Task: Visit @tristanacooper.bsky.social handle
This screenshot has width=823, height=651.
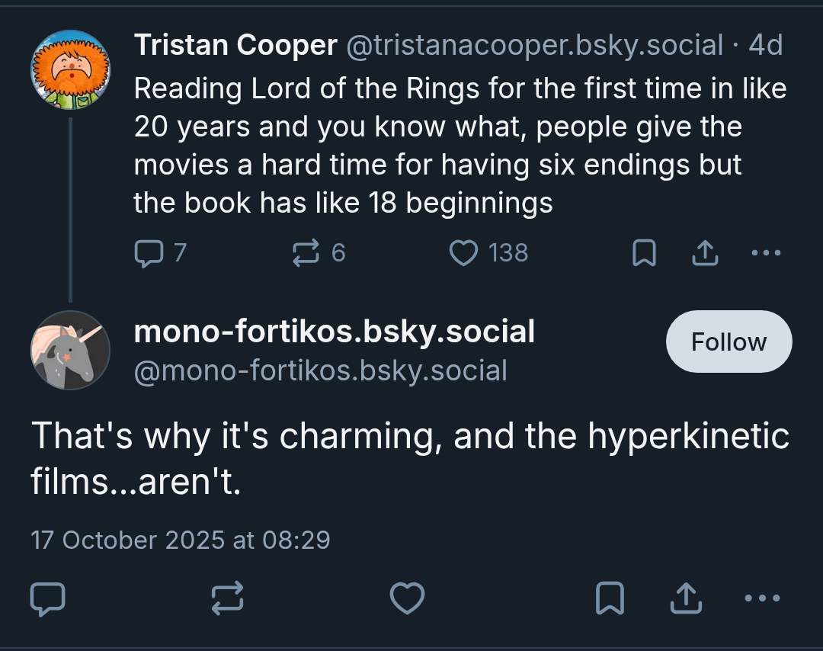Action: (x=534, y=45)
